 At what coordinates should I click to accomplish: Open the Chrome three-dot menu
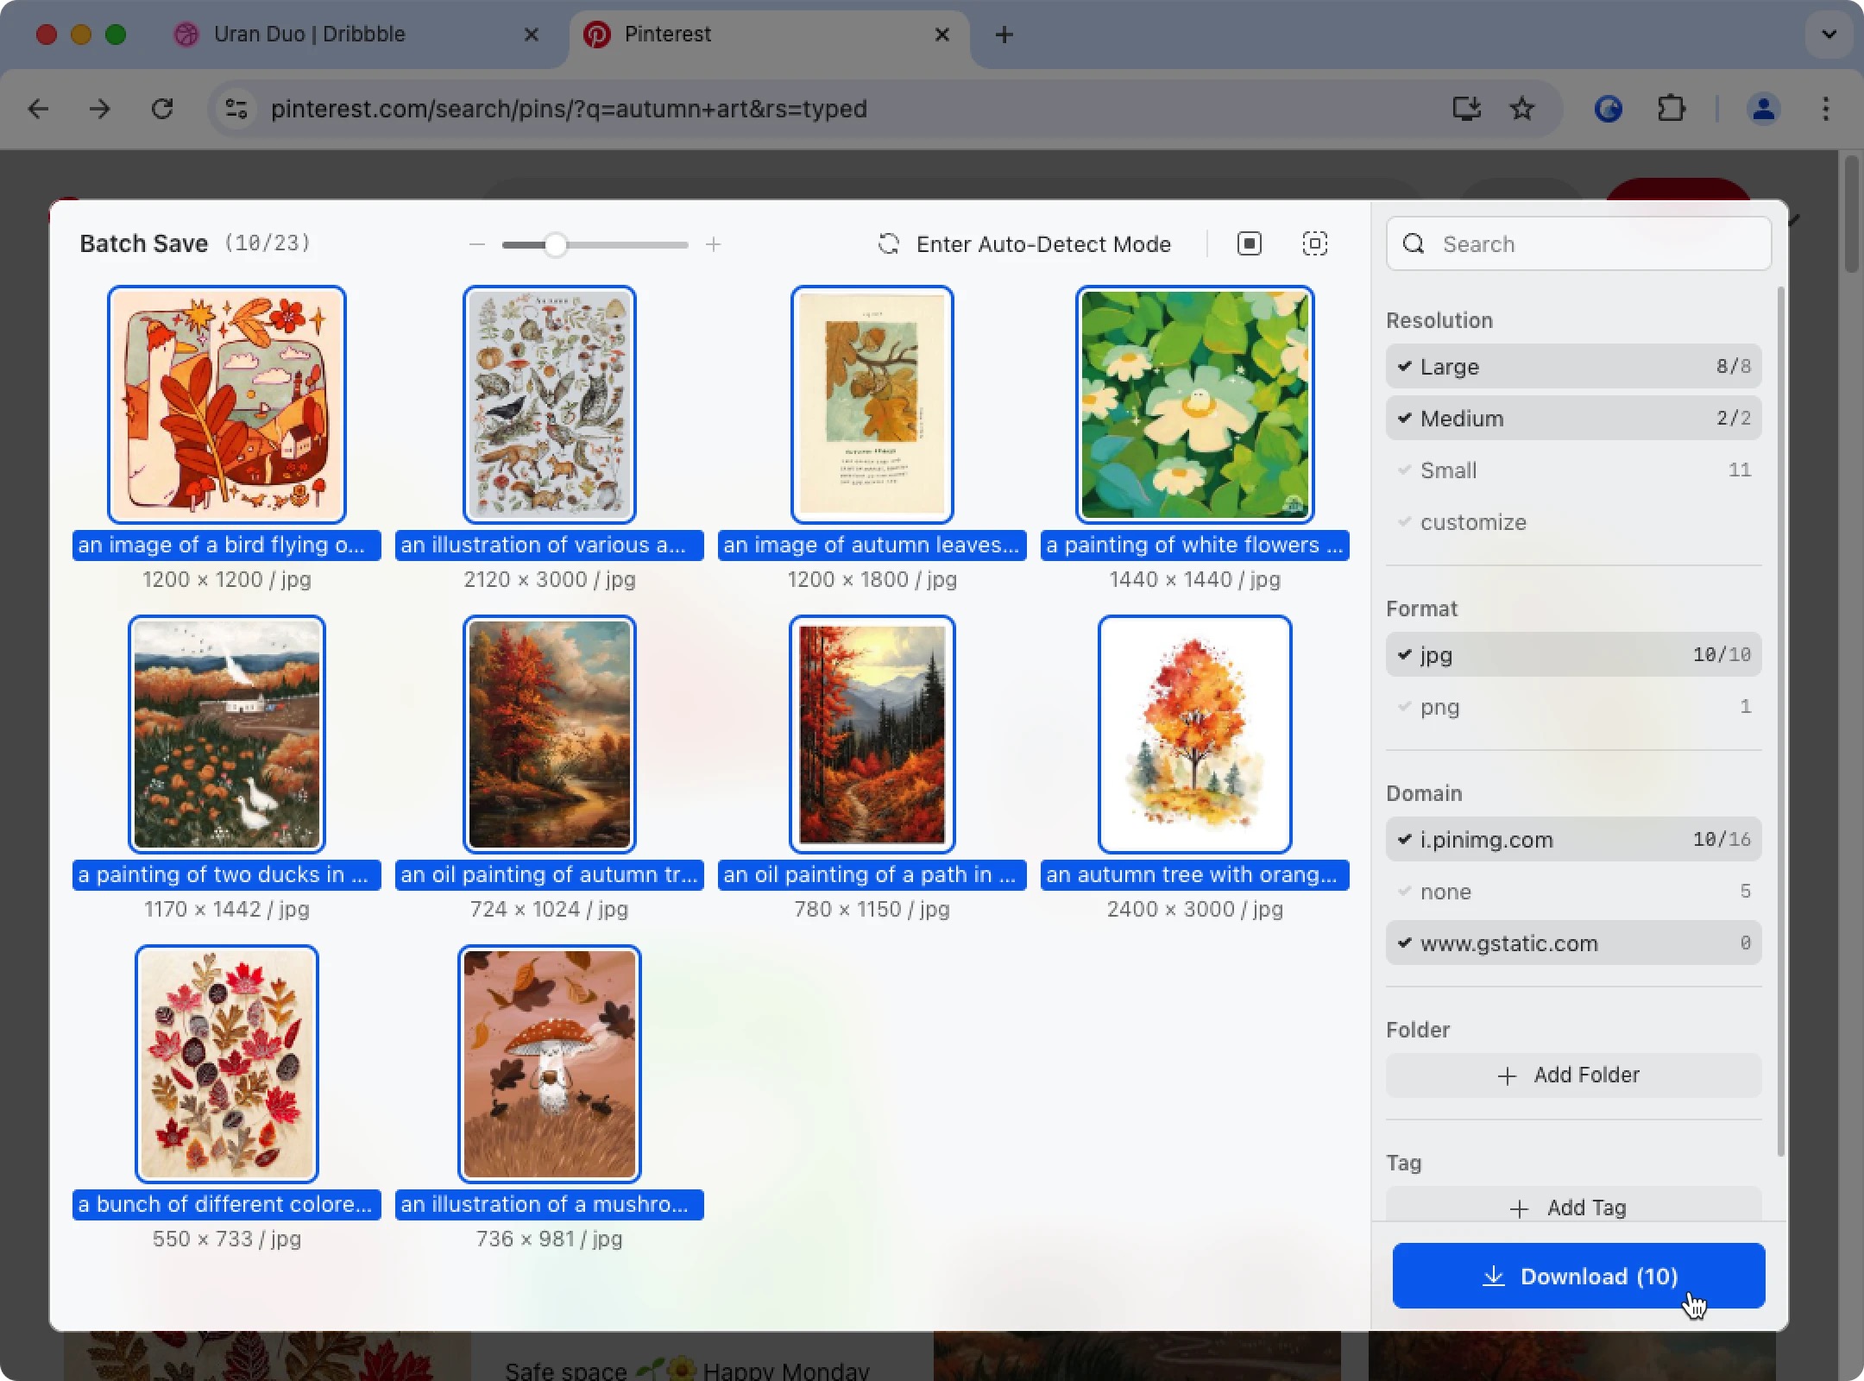[x=1825, y=109]
